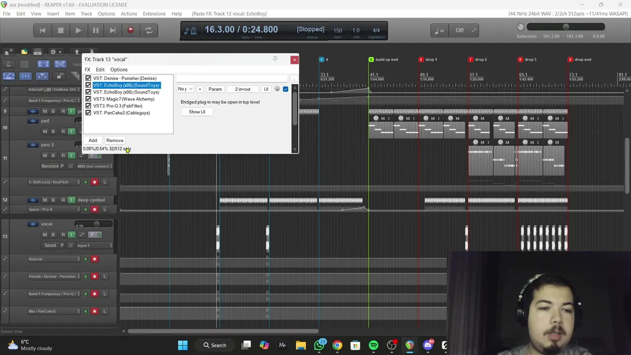
Task: Click the ellipsis button beside the FX comment field
Action: (x=293, y=79)
